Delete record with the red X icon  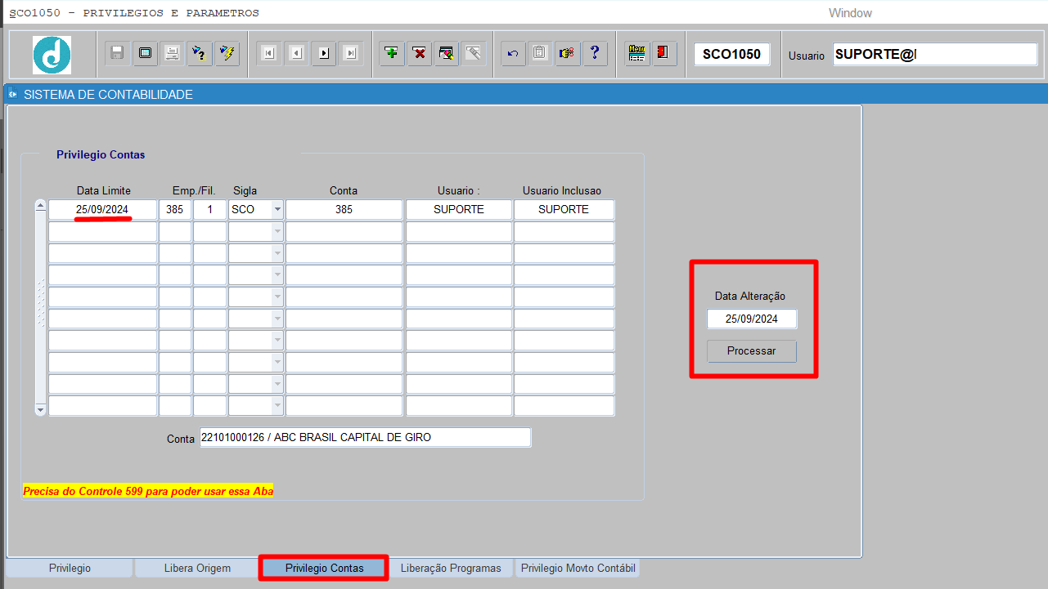click(420, 53)
